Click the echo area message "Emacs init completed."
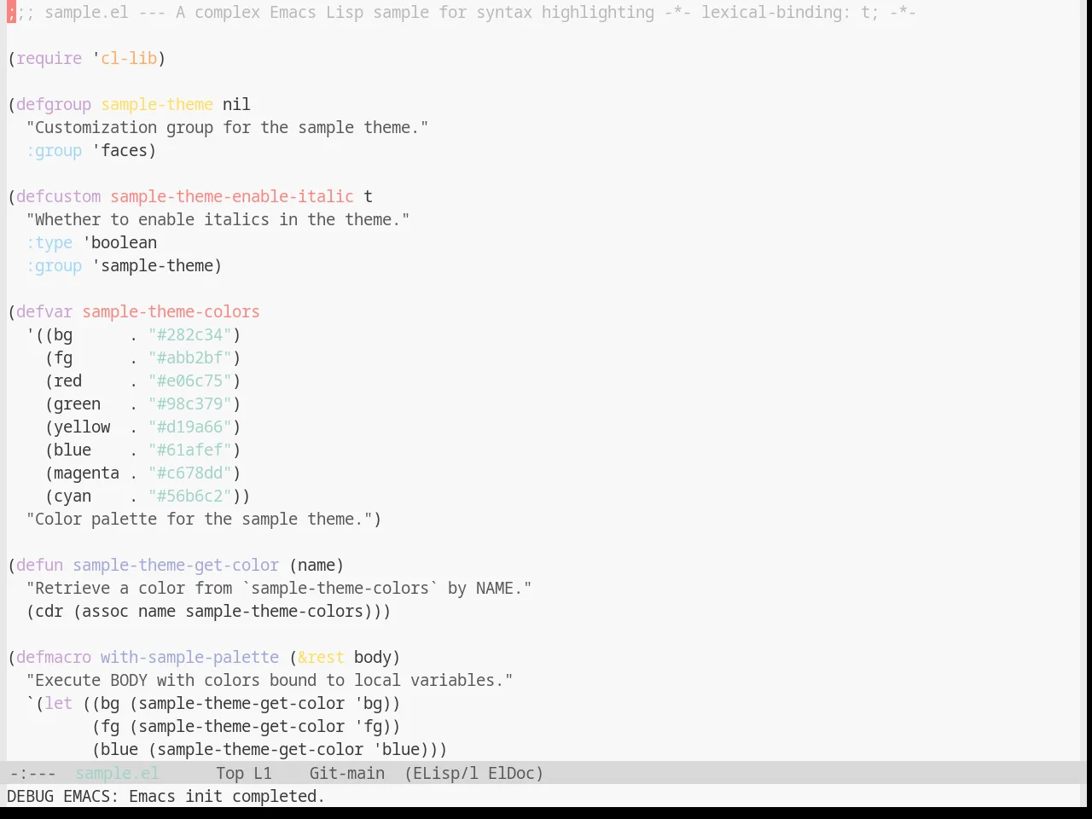 pos(227,796)
